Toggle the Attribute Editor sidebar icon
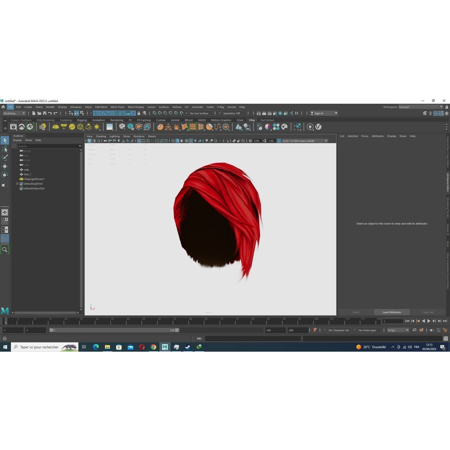 (436, 113)
